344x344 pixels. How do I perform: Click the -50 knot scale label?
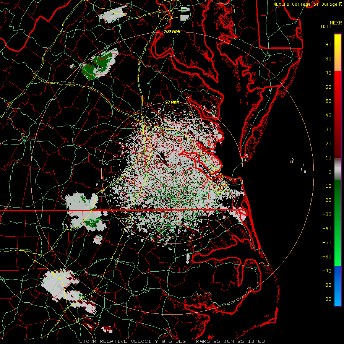tap(327, 243)
